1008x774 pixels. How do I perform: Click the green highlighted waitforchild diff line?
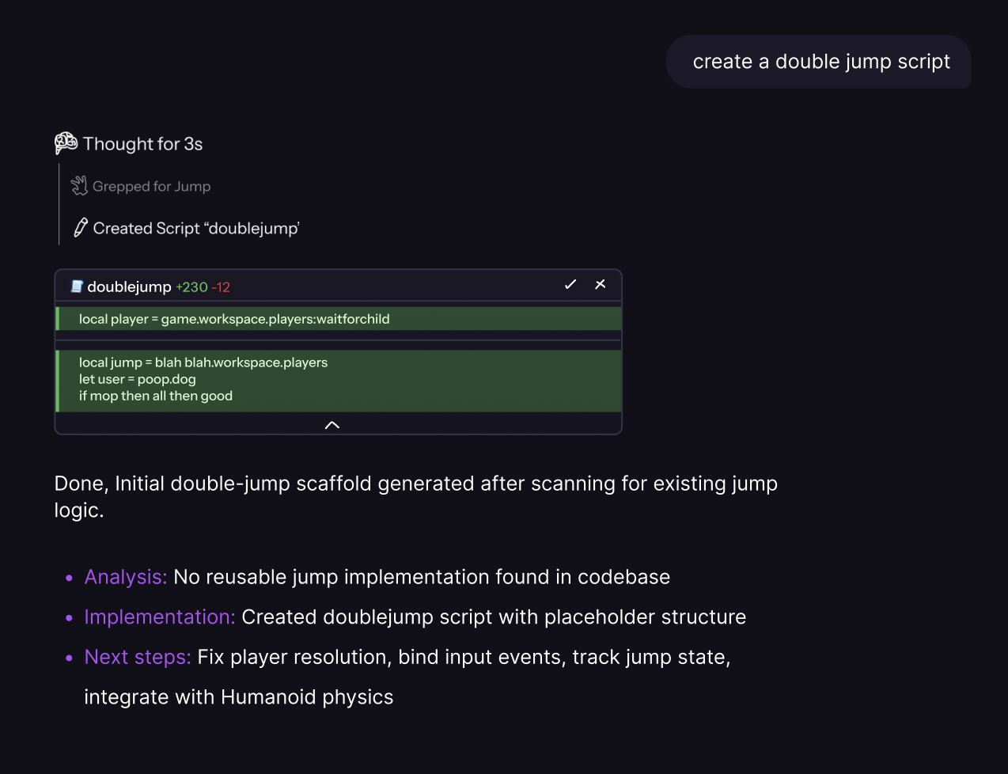(x=234, y=319)
